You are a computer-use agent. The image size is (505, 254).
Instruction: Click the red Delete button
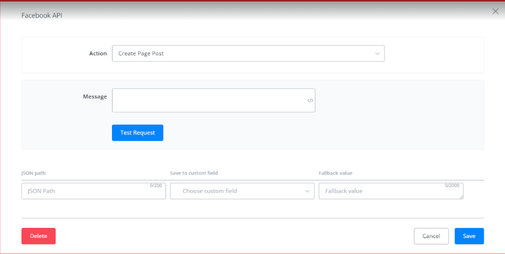38,236
